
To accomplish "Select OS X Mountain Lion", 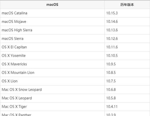I will point(18,72).
